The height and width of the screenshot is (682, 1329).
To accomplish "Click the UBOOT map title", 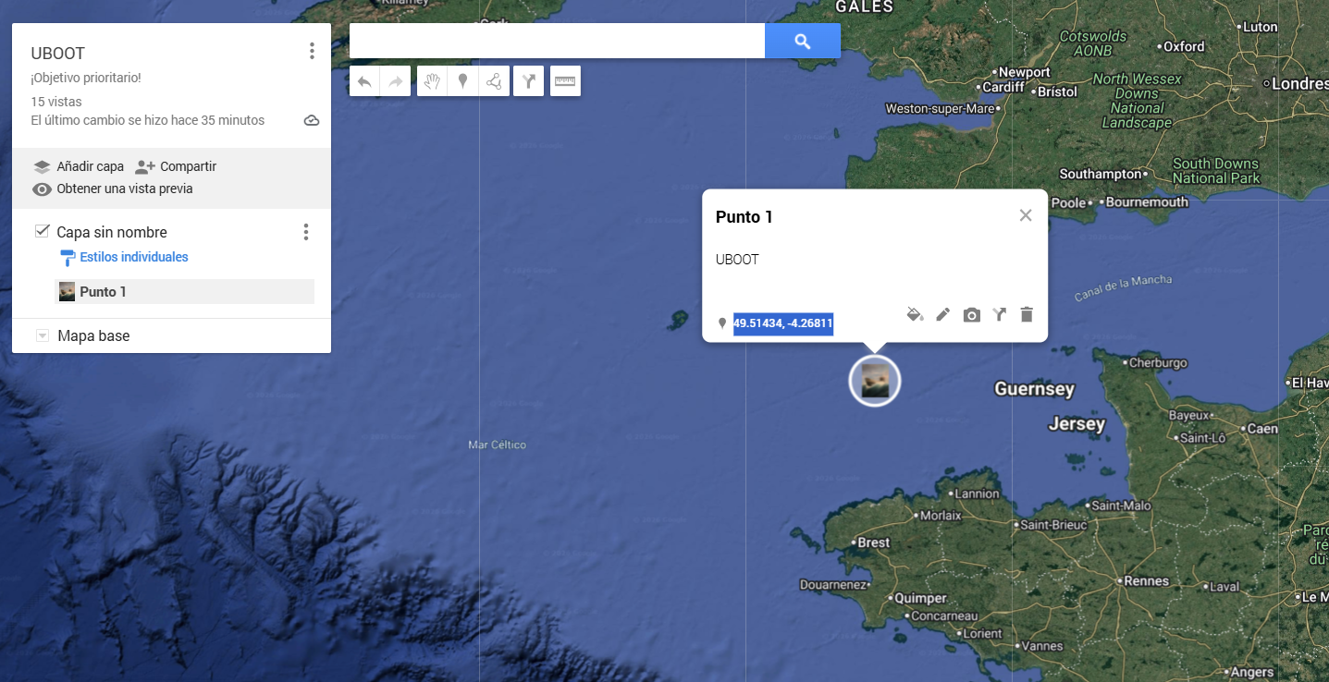I will (58, 54).
